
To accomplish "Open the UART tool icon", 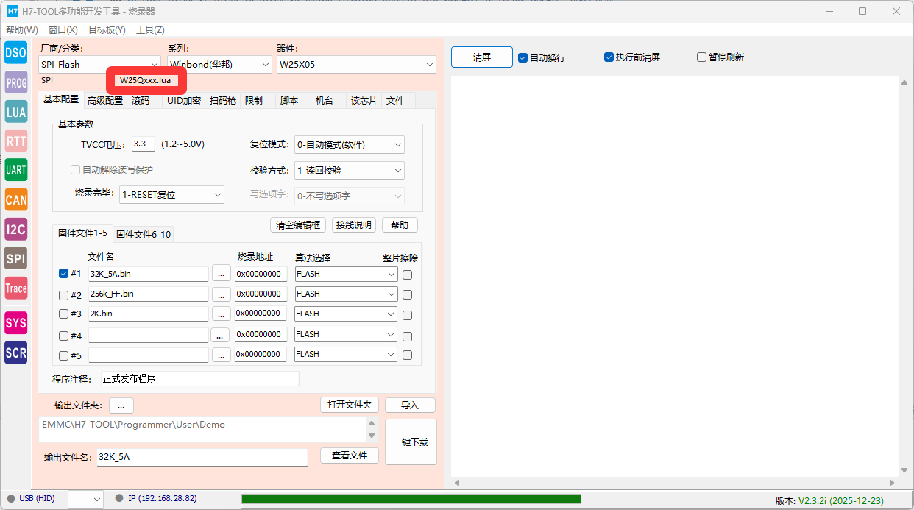I will [x=15, y=170].
